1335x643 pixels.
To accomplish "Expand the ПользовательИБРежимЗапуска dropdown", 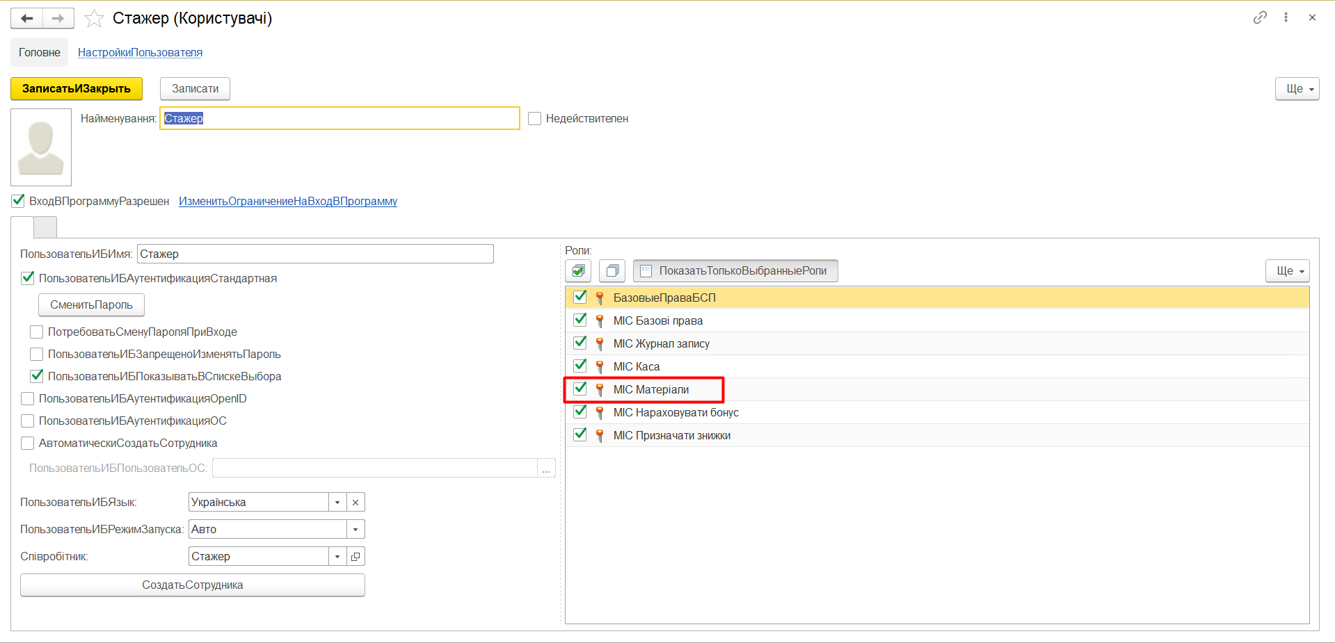I will 355,529.
